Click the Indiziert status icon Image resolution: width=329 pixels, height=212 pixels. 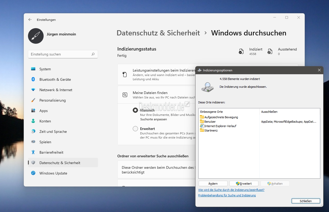click(x=241, y=51)
